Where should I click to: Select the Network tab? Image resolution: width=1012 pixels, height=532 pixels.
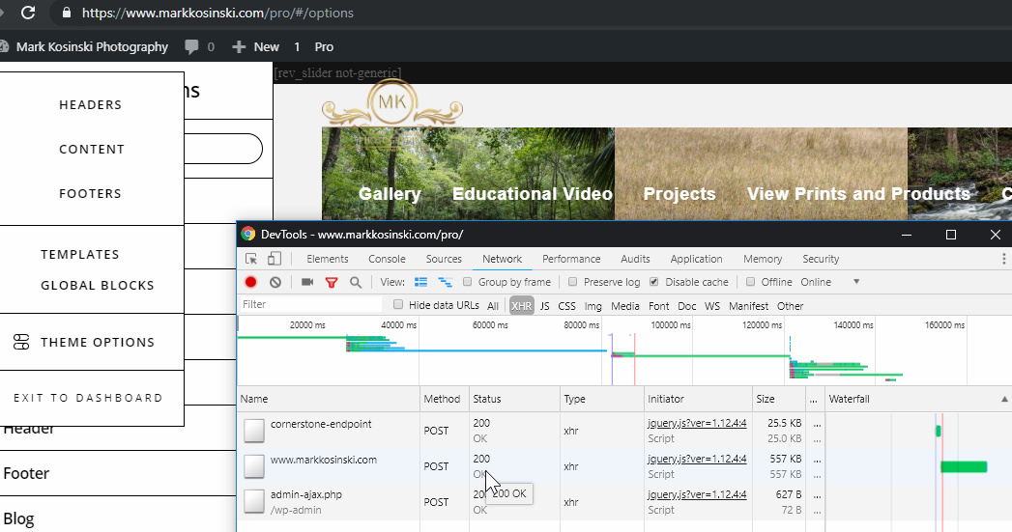point(502,259)
